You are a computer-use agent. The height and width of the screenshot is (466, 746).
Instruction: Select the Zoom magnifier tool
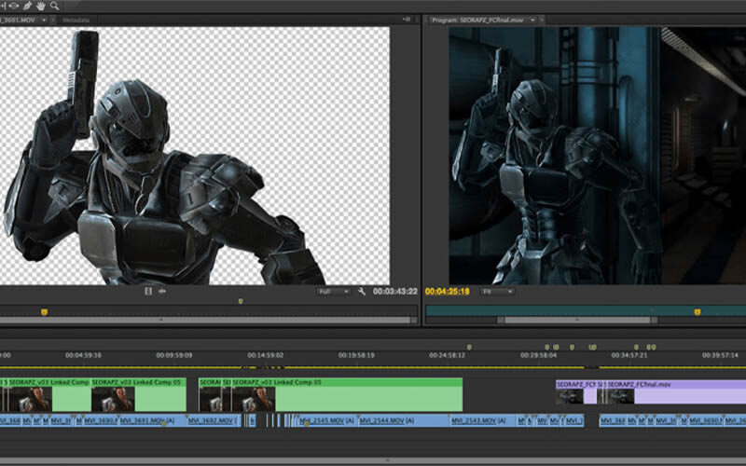pyautogui.click(x=54, y=6)
